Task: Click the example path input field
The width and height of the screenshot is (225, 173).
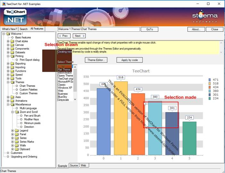Action: [99, 29]
